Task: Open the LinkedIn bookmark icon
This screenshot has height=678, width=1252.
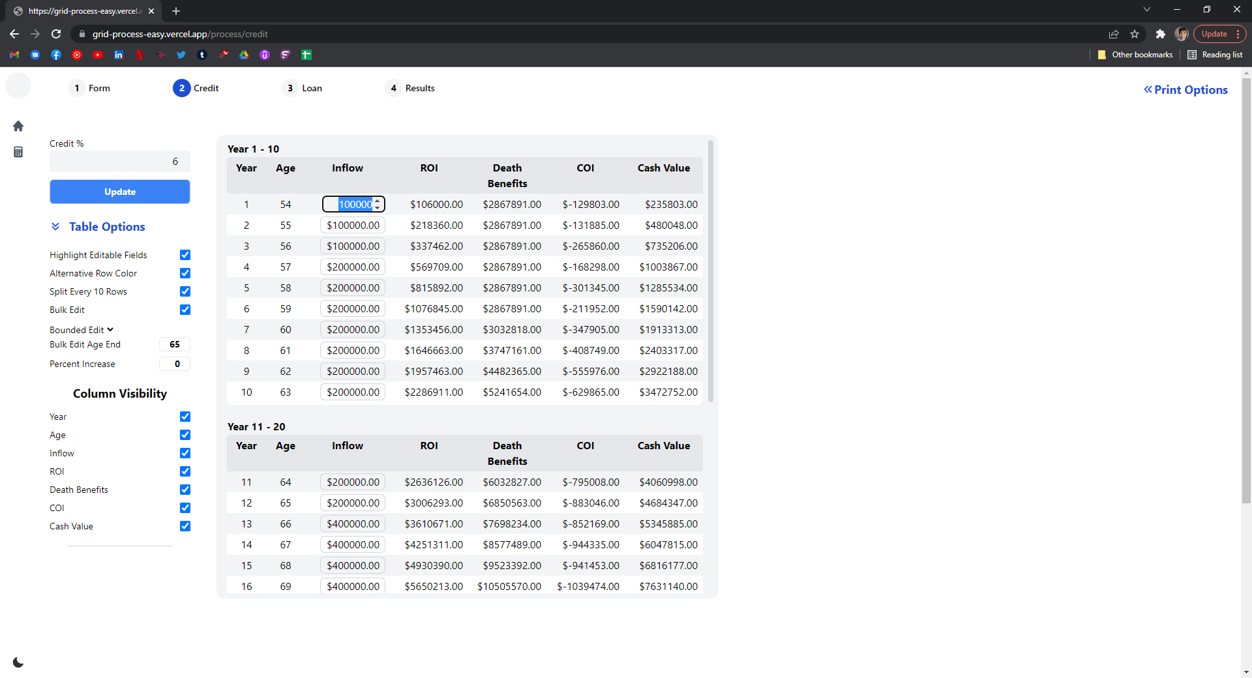Action: pyautogui.click(x=119, y=55)
